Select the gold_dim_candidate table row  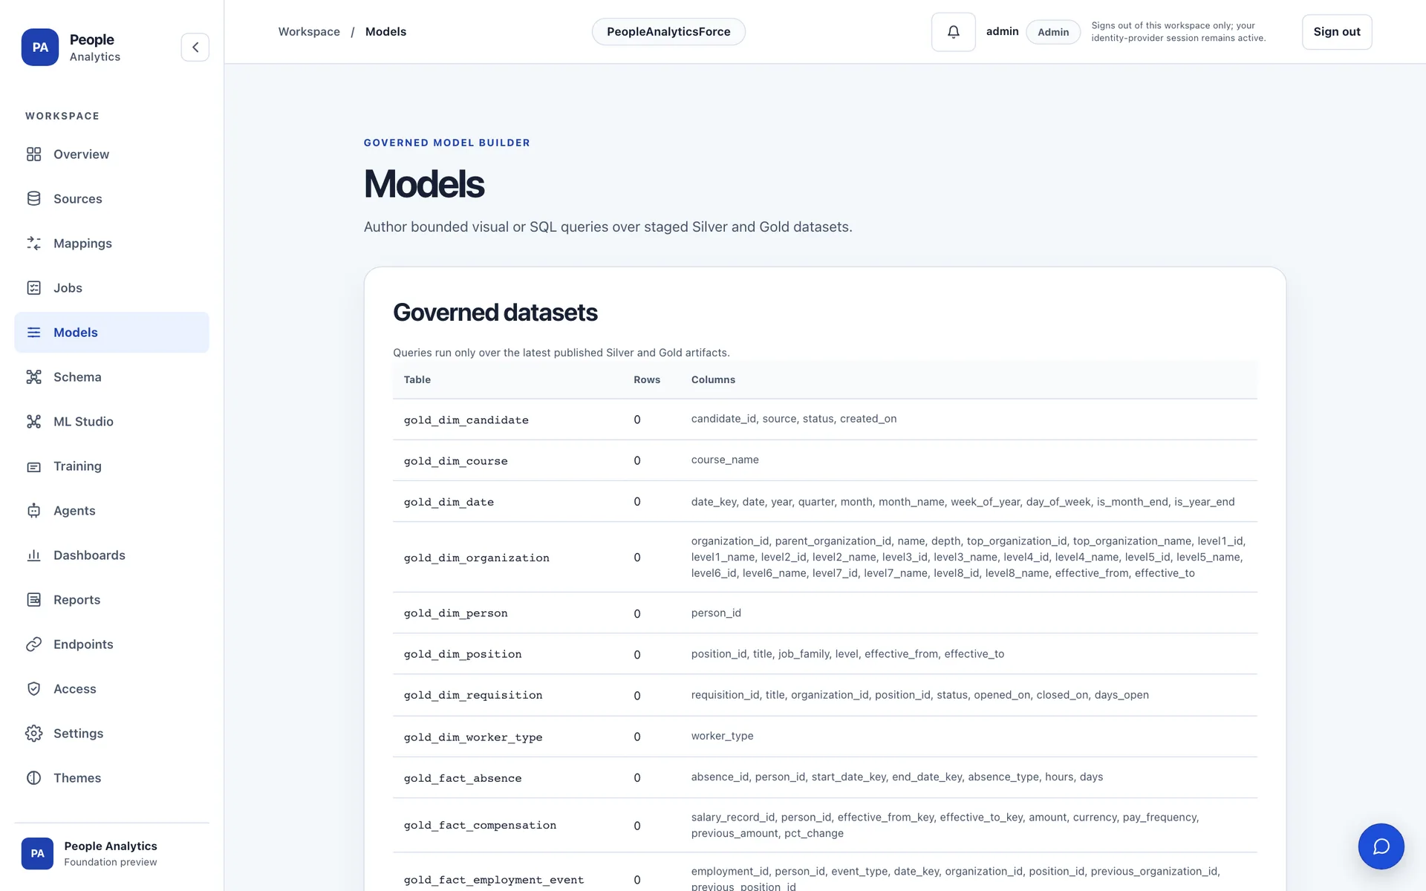tap(824, 420)
